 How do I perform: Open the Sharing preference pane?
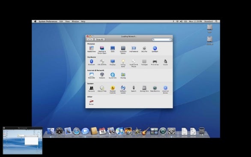pyautogui.click(x=123, y=75)
